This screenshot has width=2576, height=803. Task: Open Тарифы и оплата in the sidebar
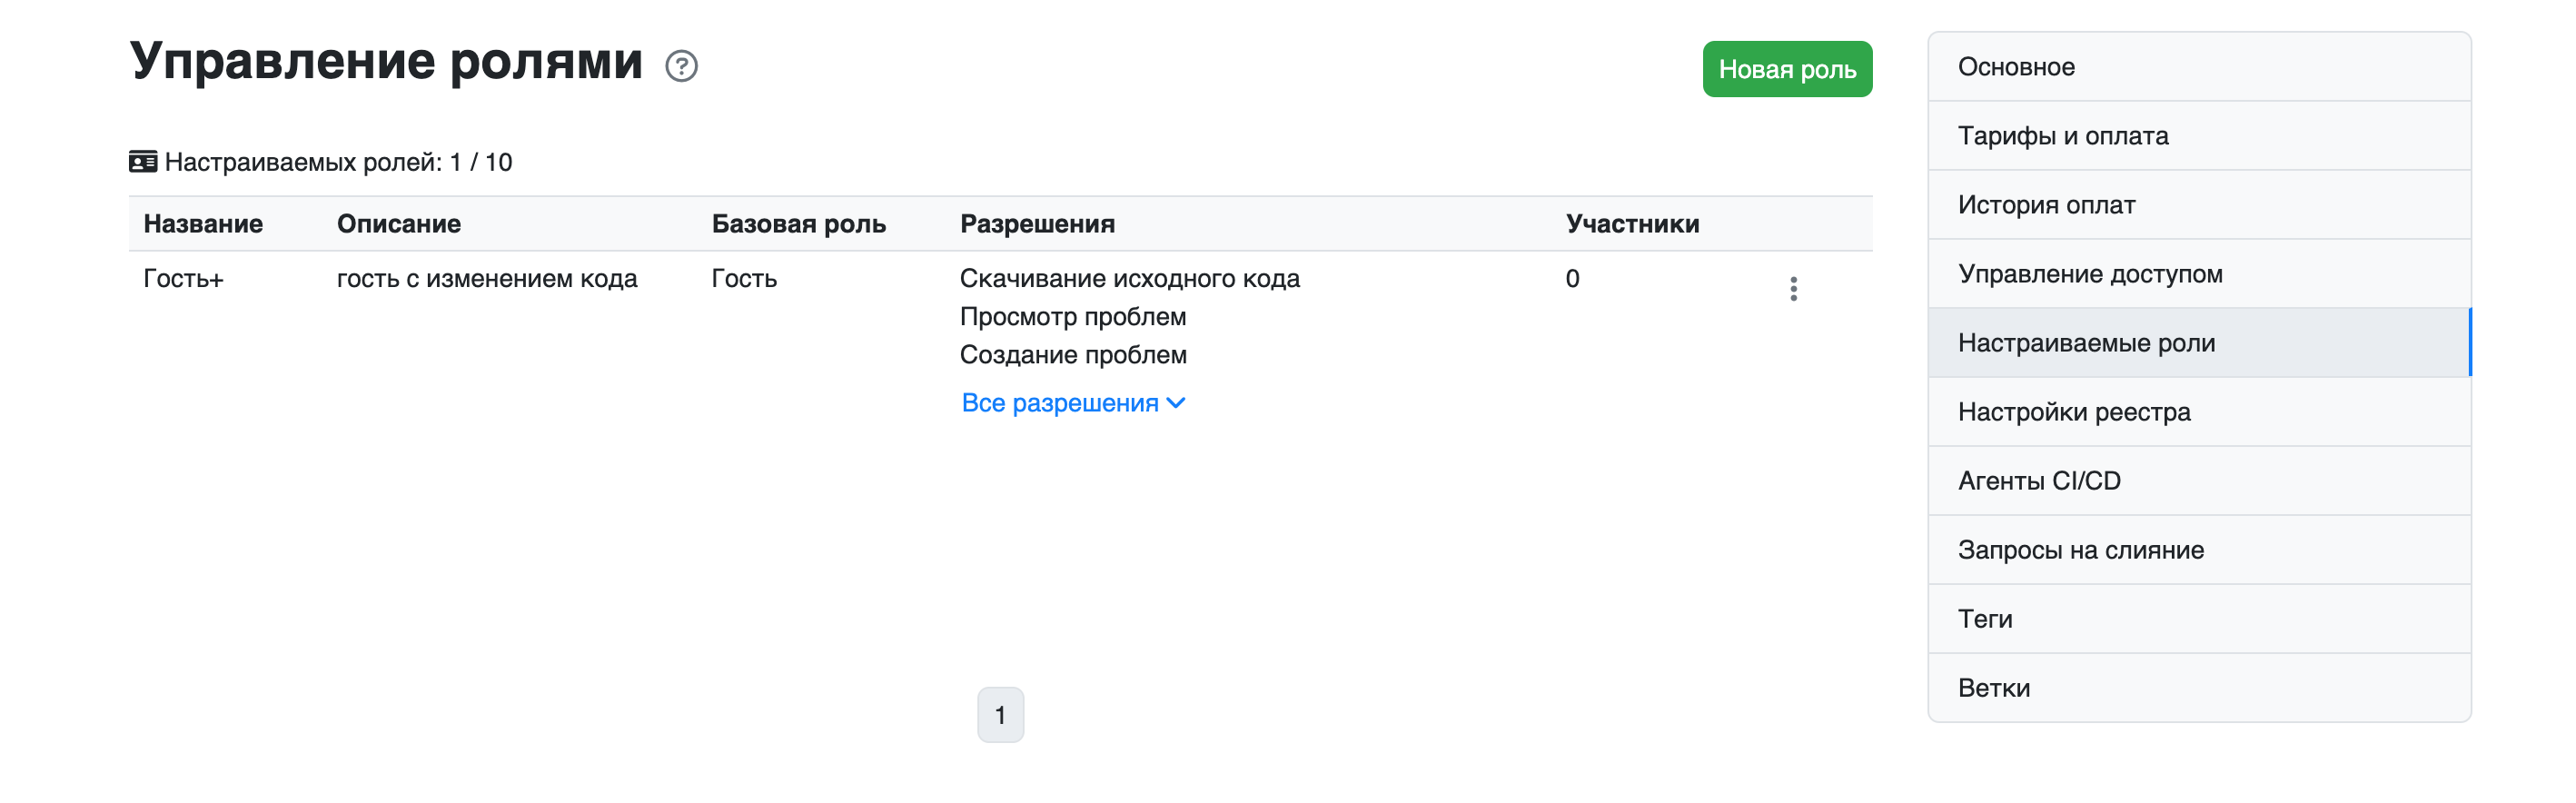[x=2199, y=136]
